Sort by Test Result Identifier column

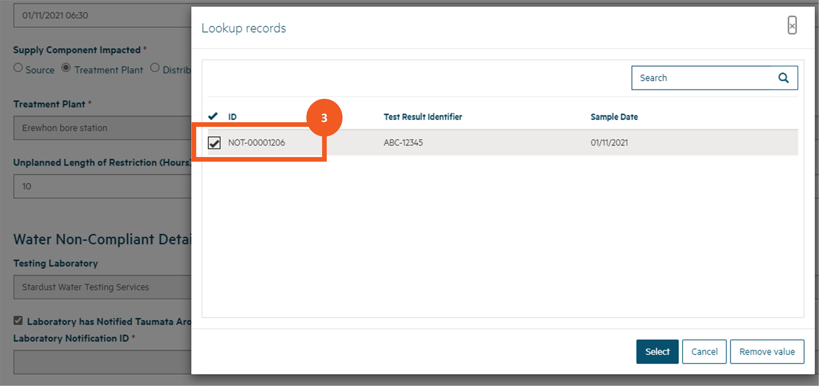(x=422, y=117)
